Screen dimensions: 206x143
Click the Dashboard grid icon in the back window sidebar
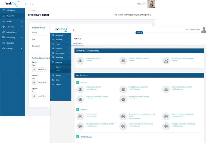[3, 10]
